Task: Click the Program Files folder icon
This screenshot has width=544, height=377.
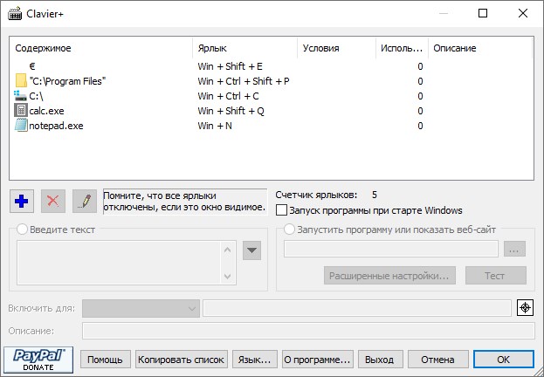Action: click(x=22, y=80)
